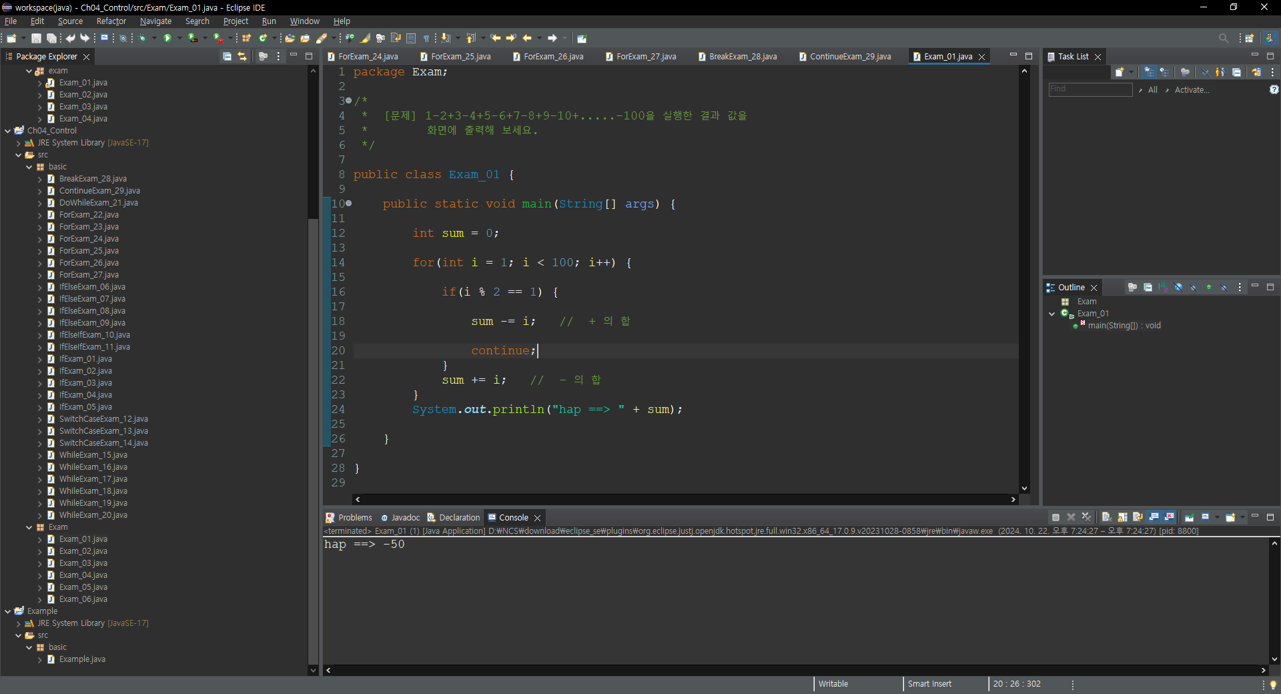Image resolution: width=1281 pixels, height=694 pixels.
Task: Open the Refactor menu
Action: 111,21
